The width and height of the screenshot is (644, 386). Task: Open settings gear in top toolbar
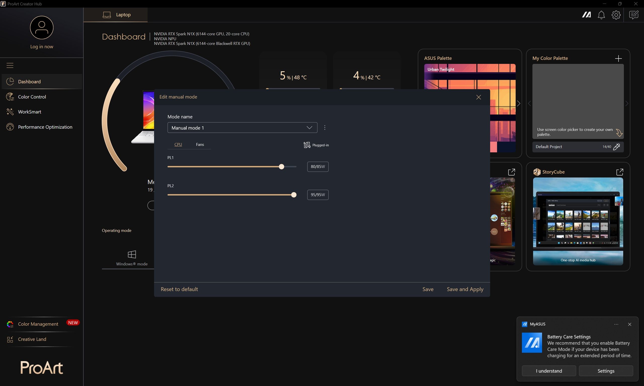[616, 15]
